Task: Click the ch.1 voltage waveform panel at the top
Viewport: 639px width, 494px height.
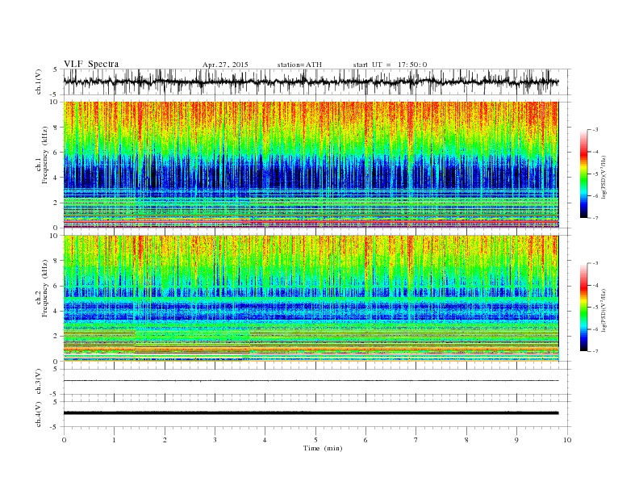Action: coord(317,82)
